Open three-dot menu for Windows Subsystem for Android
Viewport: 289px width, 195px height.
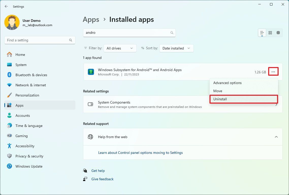coord(273,72)
